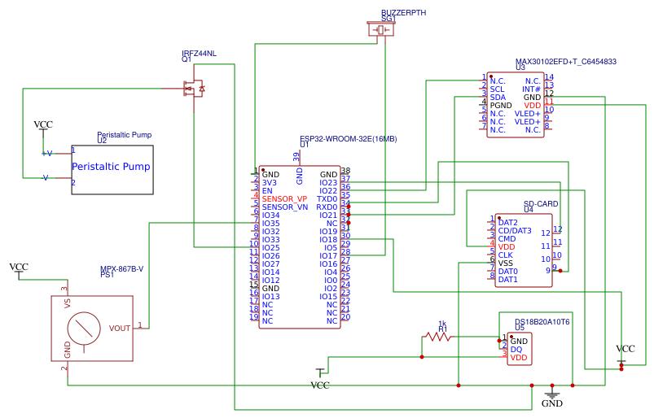The width and height of the screenshot is (654, 418).
Task: Click the IO25 pin on ESP32
Action: pyautogui.click(x=270, y=248)
